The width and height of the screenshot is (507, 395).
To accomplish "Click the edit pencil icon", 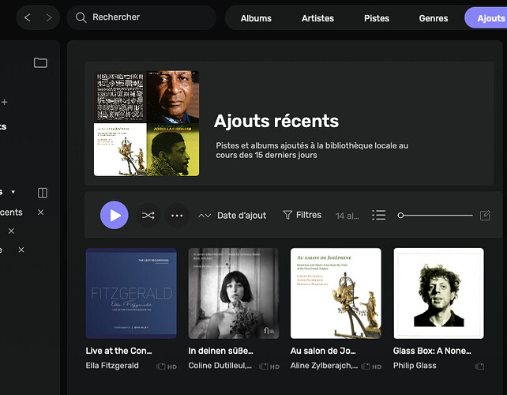I will pyautogui.click(x=485, y=216).
